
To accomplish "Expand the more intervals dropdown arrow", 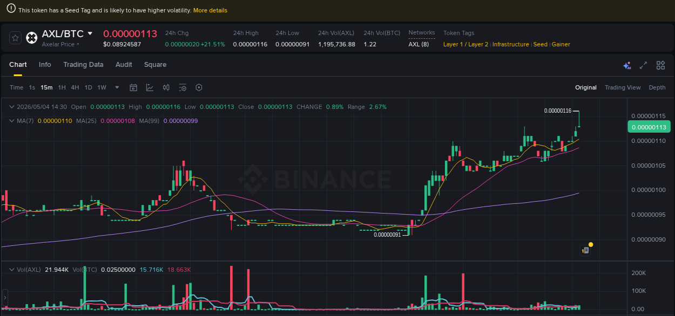I will click(x=117, y=87).
